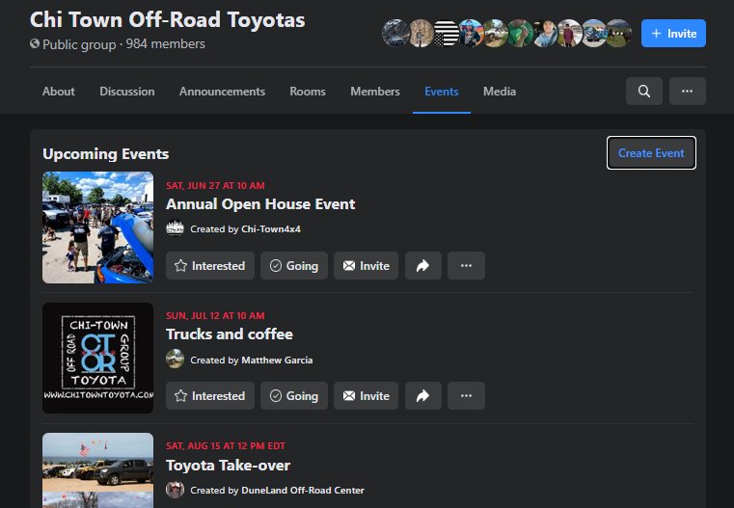This screenshot has height=508, width=734.
Task: Open the Media tab
Action: 500,92
